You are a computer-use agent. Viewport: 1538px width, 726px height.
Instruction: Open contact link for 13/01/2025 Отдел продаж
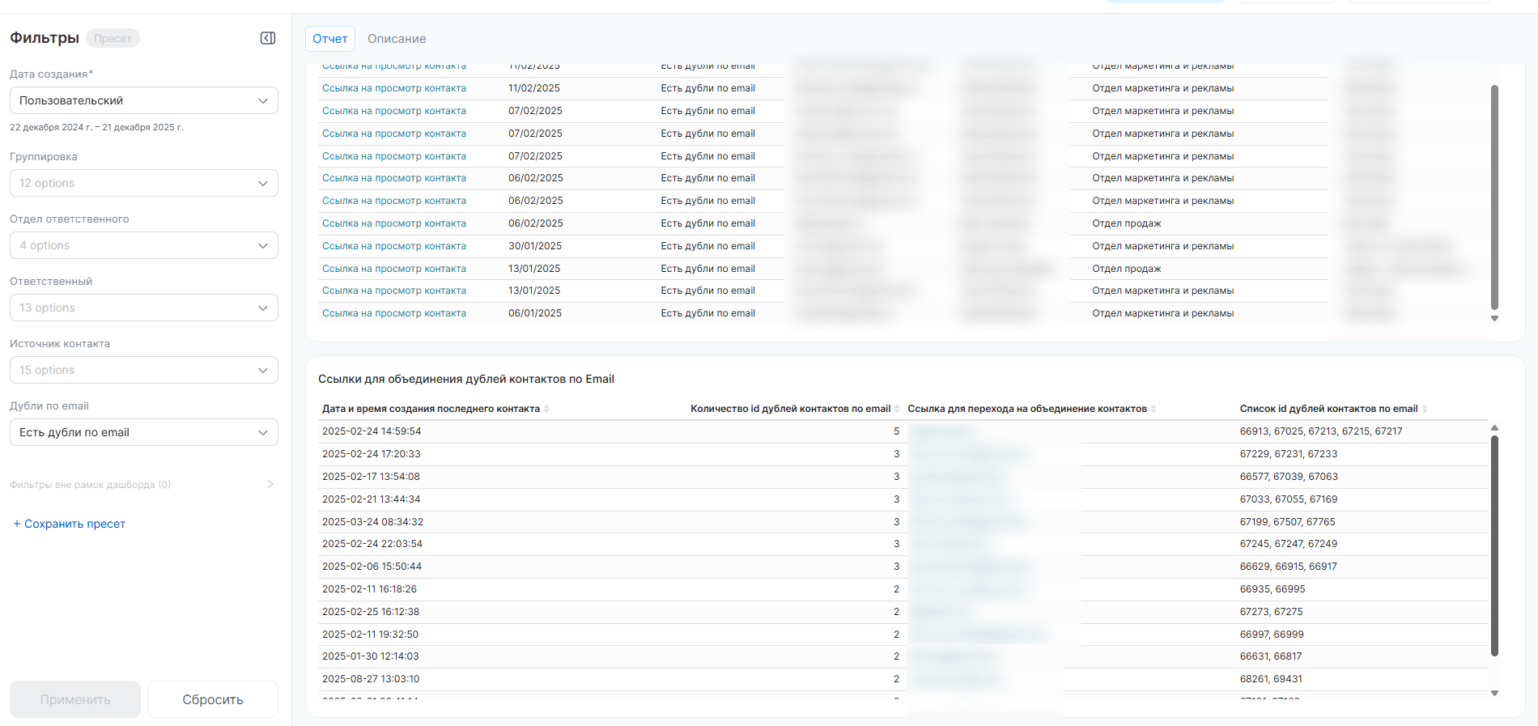coord(394,269)
